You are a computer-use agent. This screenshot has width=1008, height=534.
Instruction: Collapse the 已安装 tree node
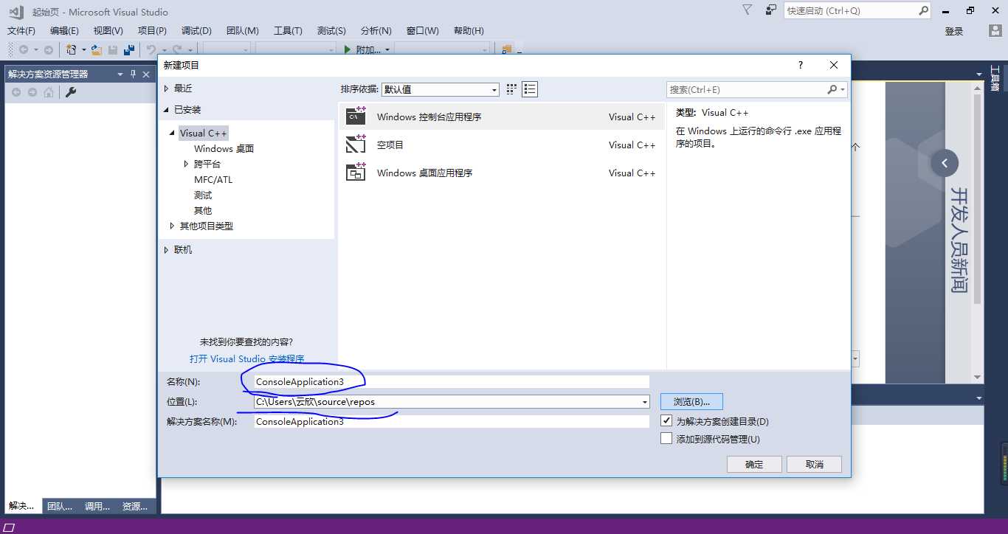pyautogui.click(x=166, y=109)
